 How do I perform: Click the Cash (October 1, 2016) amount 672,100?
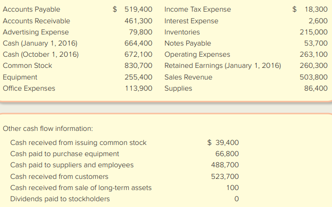click(x=138, y=54)
